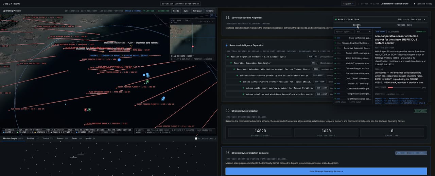This screenshot has width=435, height=176.
Task: Select the Mission Graph tab
Action: [13, 138]
